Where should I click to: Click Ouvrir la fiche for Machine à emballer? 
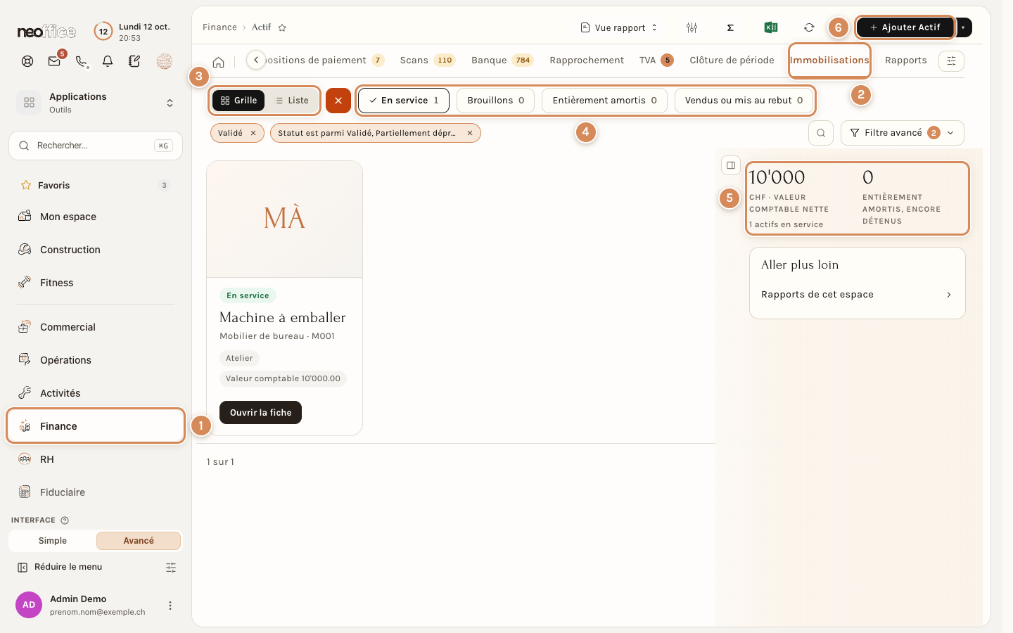260,413
